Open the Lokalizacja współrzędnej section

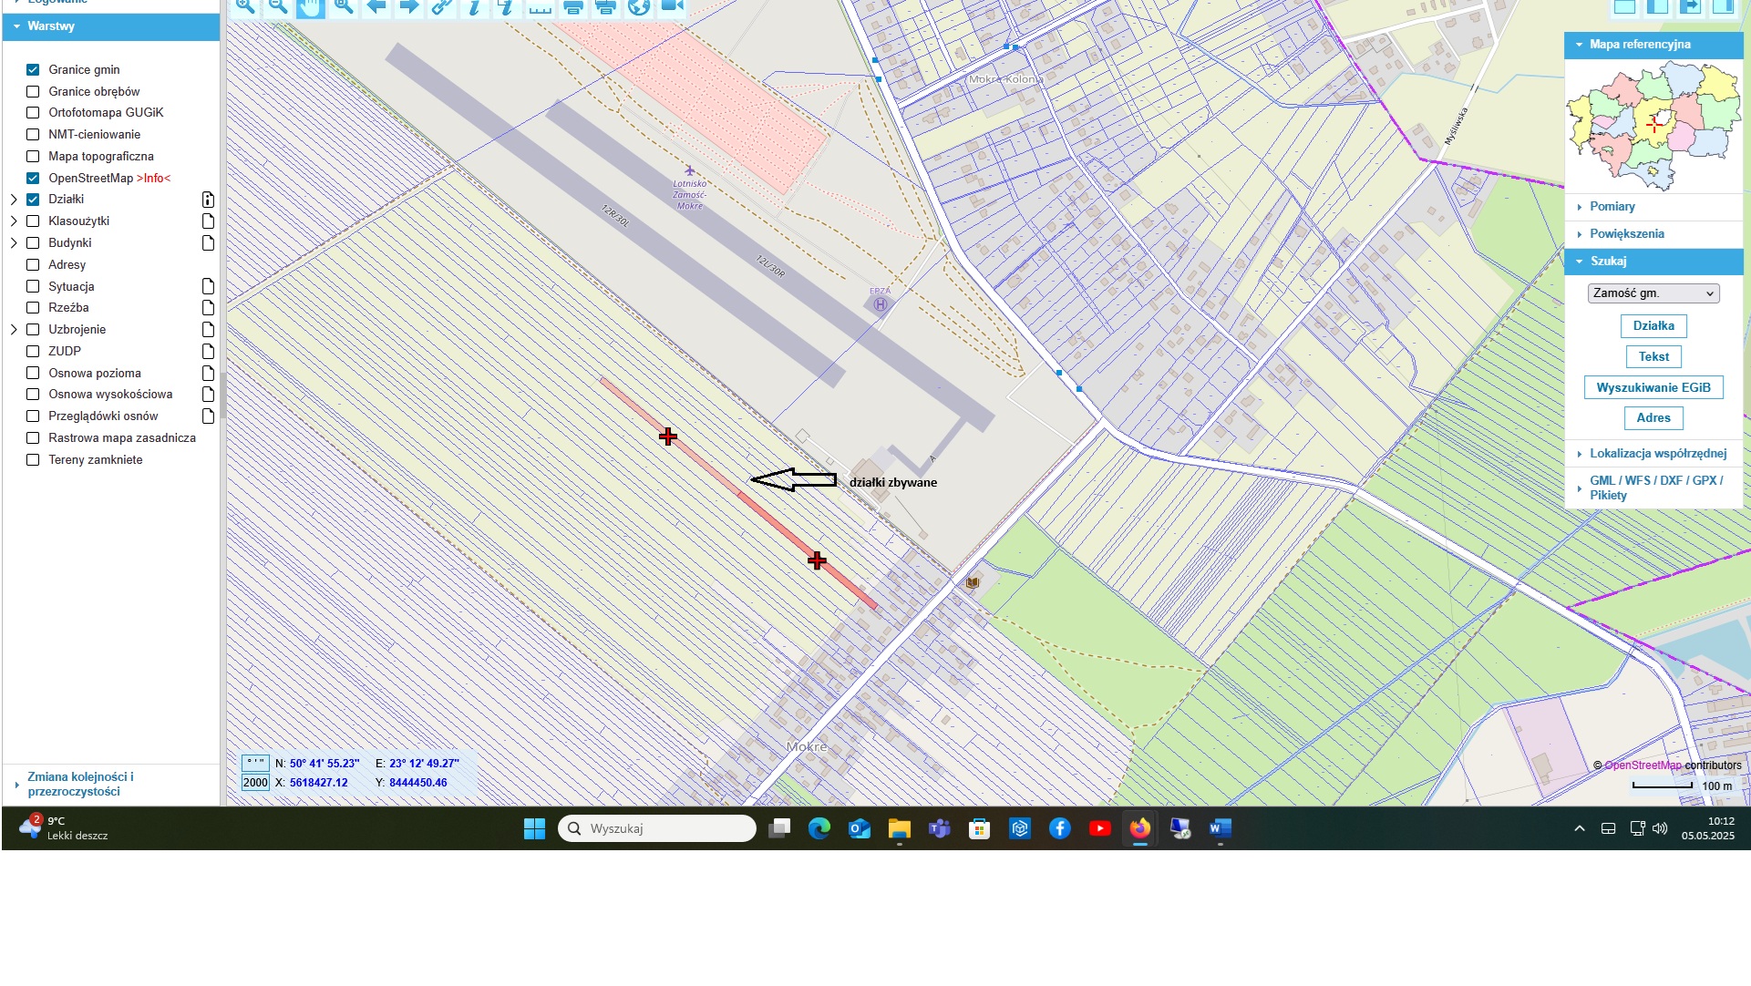(x=1657, y=454)
